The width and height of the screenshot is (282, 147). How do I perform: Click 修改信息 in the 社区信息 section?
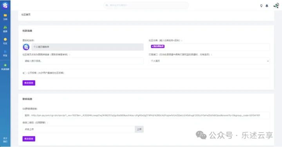[x=29, y=83]
